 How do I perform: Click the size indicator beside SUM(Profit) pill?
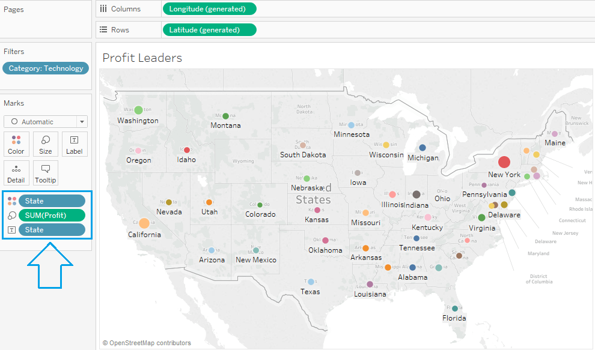(11, 215)
